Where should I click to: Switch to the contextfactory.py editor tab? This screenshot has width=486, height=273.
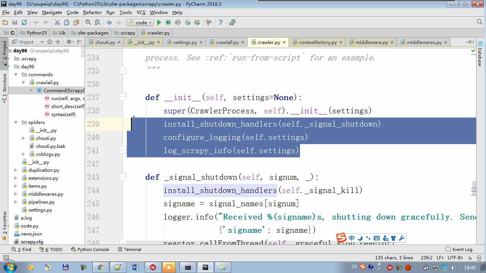tap(318, 42)
